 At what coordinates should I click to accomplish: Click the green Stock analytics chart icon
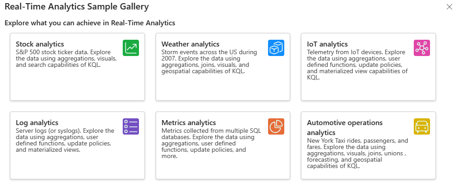tap(131, 48)
